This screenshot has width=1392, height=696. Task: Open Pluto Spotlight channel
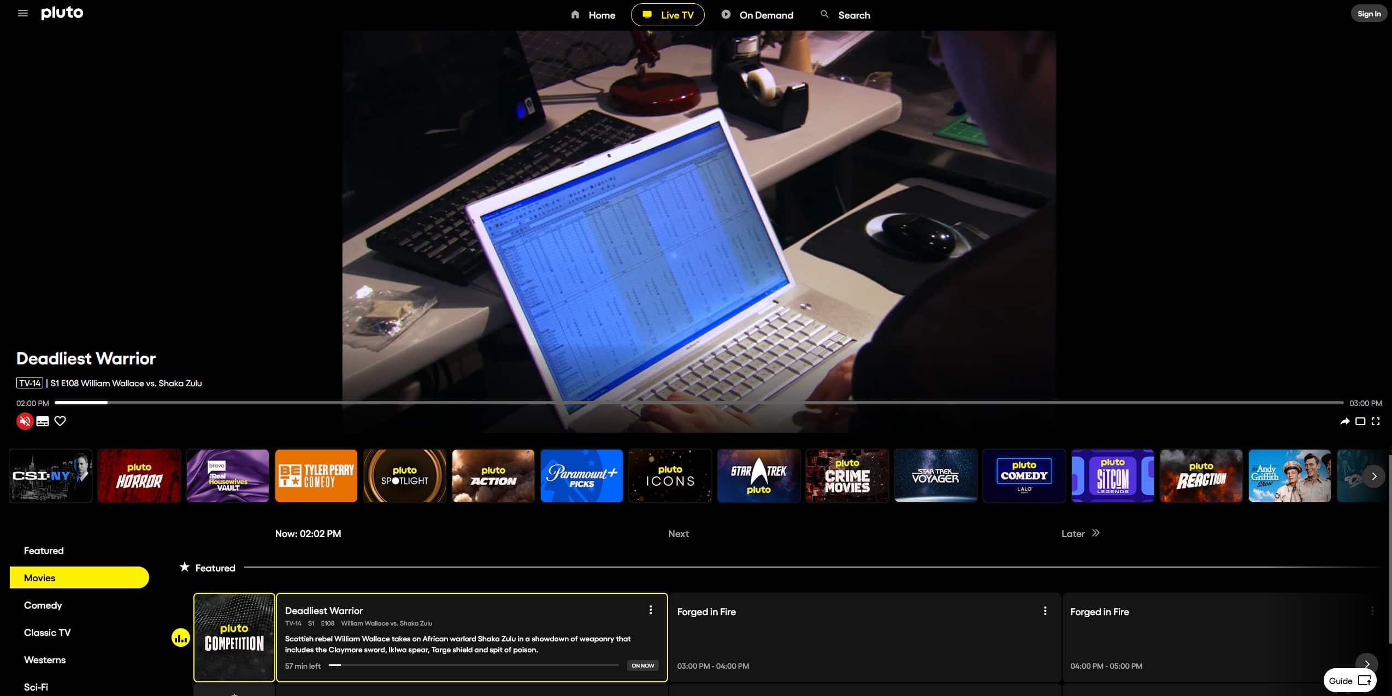tap(405, 476)
